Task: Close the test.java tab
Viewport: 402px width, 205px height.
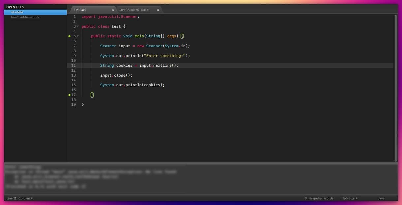Action: pos(113,10)
